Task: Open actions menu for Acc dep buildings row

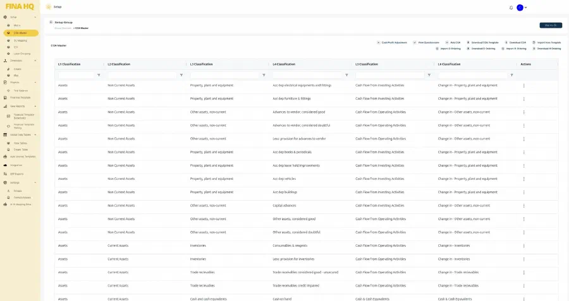Action: click(x=523, y=192)
